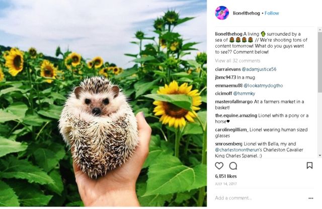Follow the lionelthehog account
The height and width of the screenshot is (209, 322).
[272, 13]
